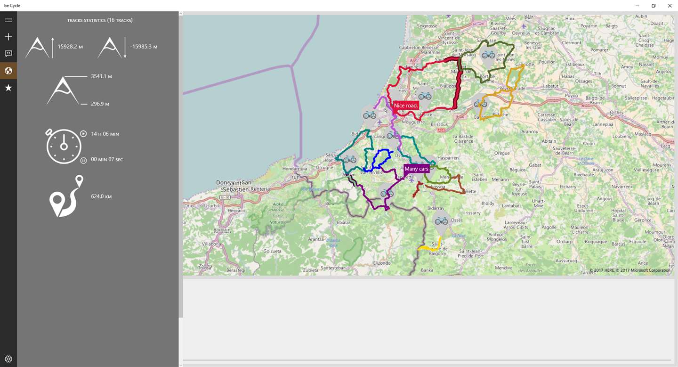
Task: Click the route distance pin icon
Action: (66, 196)
